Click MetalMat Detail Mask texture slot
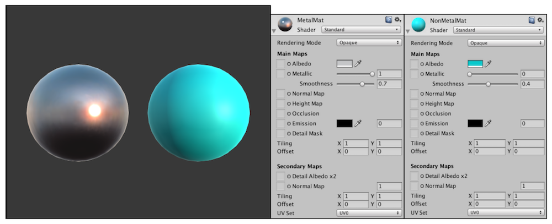Screen dimensions: 552x224 pyautogui.click(x=280, y=133)
